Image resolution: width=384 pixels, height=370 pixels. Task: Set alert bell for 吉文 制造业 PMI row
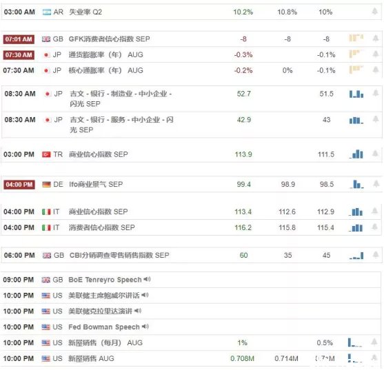pyautogui.click(x=376, y=93)
